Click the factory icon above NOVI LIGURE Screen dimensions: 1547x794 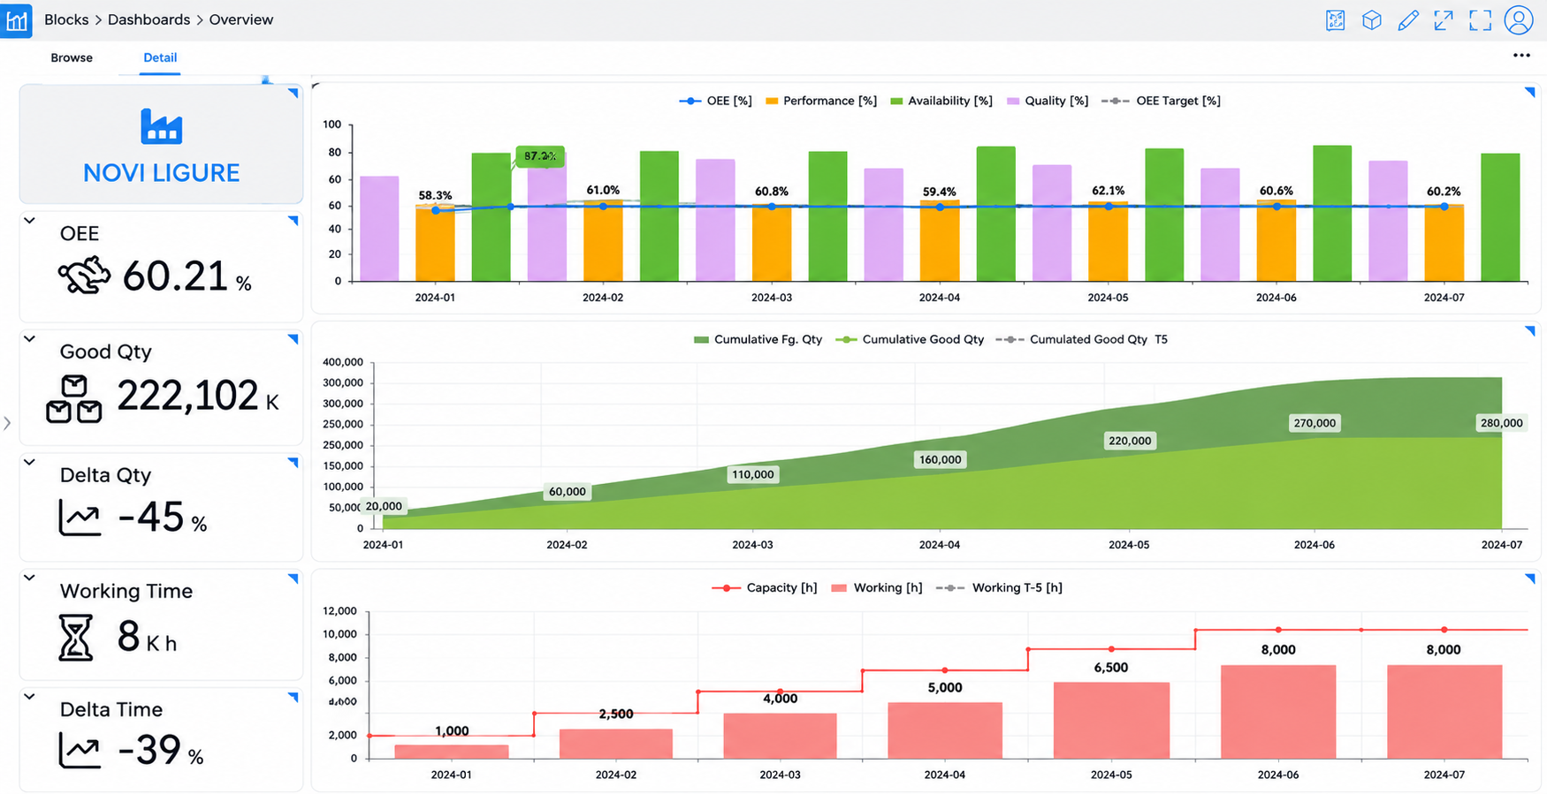click(x=161, y=126)
